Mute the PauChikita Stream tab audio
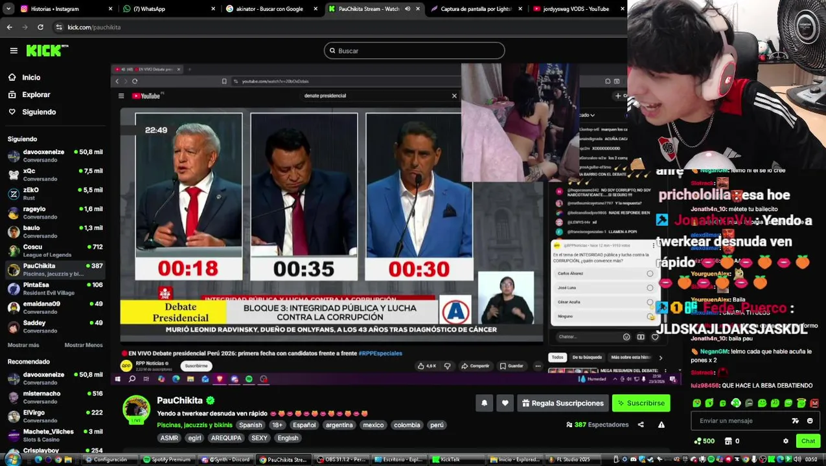This screenshot has height=466, width=826. click(407, 9)
